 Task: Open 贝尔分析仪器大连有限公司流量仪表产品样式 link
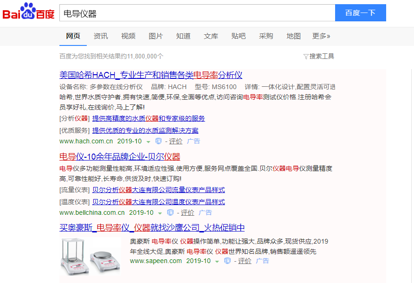pyautogui.click(x=159, y=190)
